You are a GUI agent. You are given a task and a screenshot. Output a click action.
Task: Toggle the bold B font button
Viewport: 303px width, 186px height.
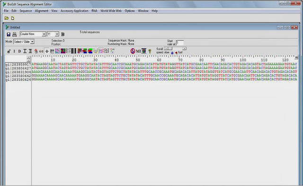pos(63,34)
